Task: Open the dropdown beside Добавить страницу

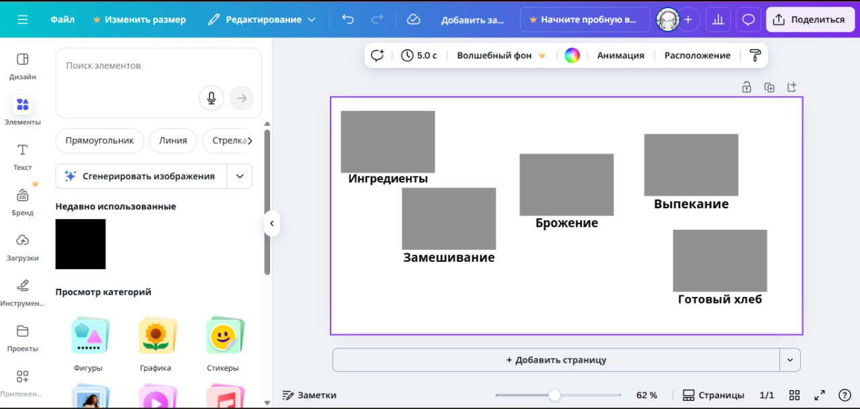Action: pyautogui.click(x=790, y=359)
